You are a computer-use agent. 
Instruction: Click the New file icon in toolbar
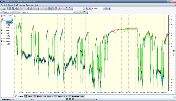4,8
